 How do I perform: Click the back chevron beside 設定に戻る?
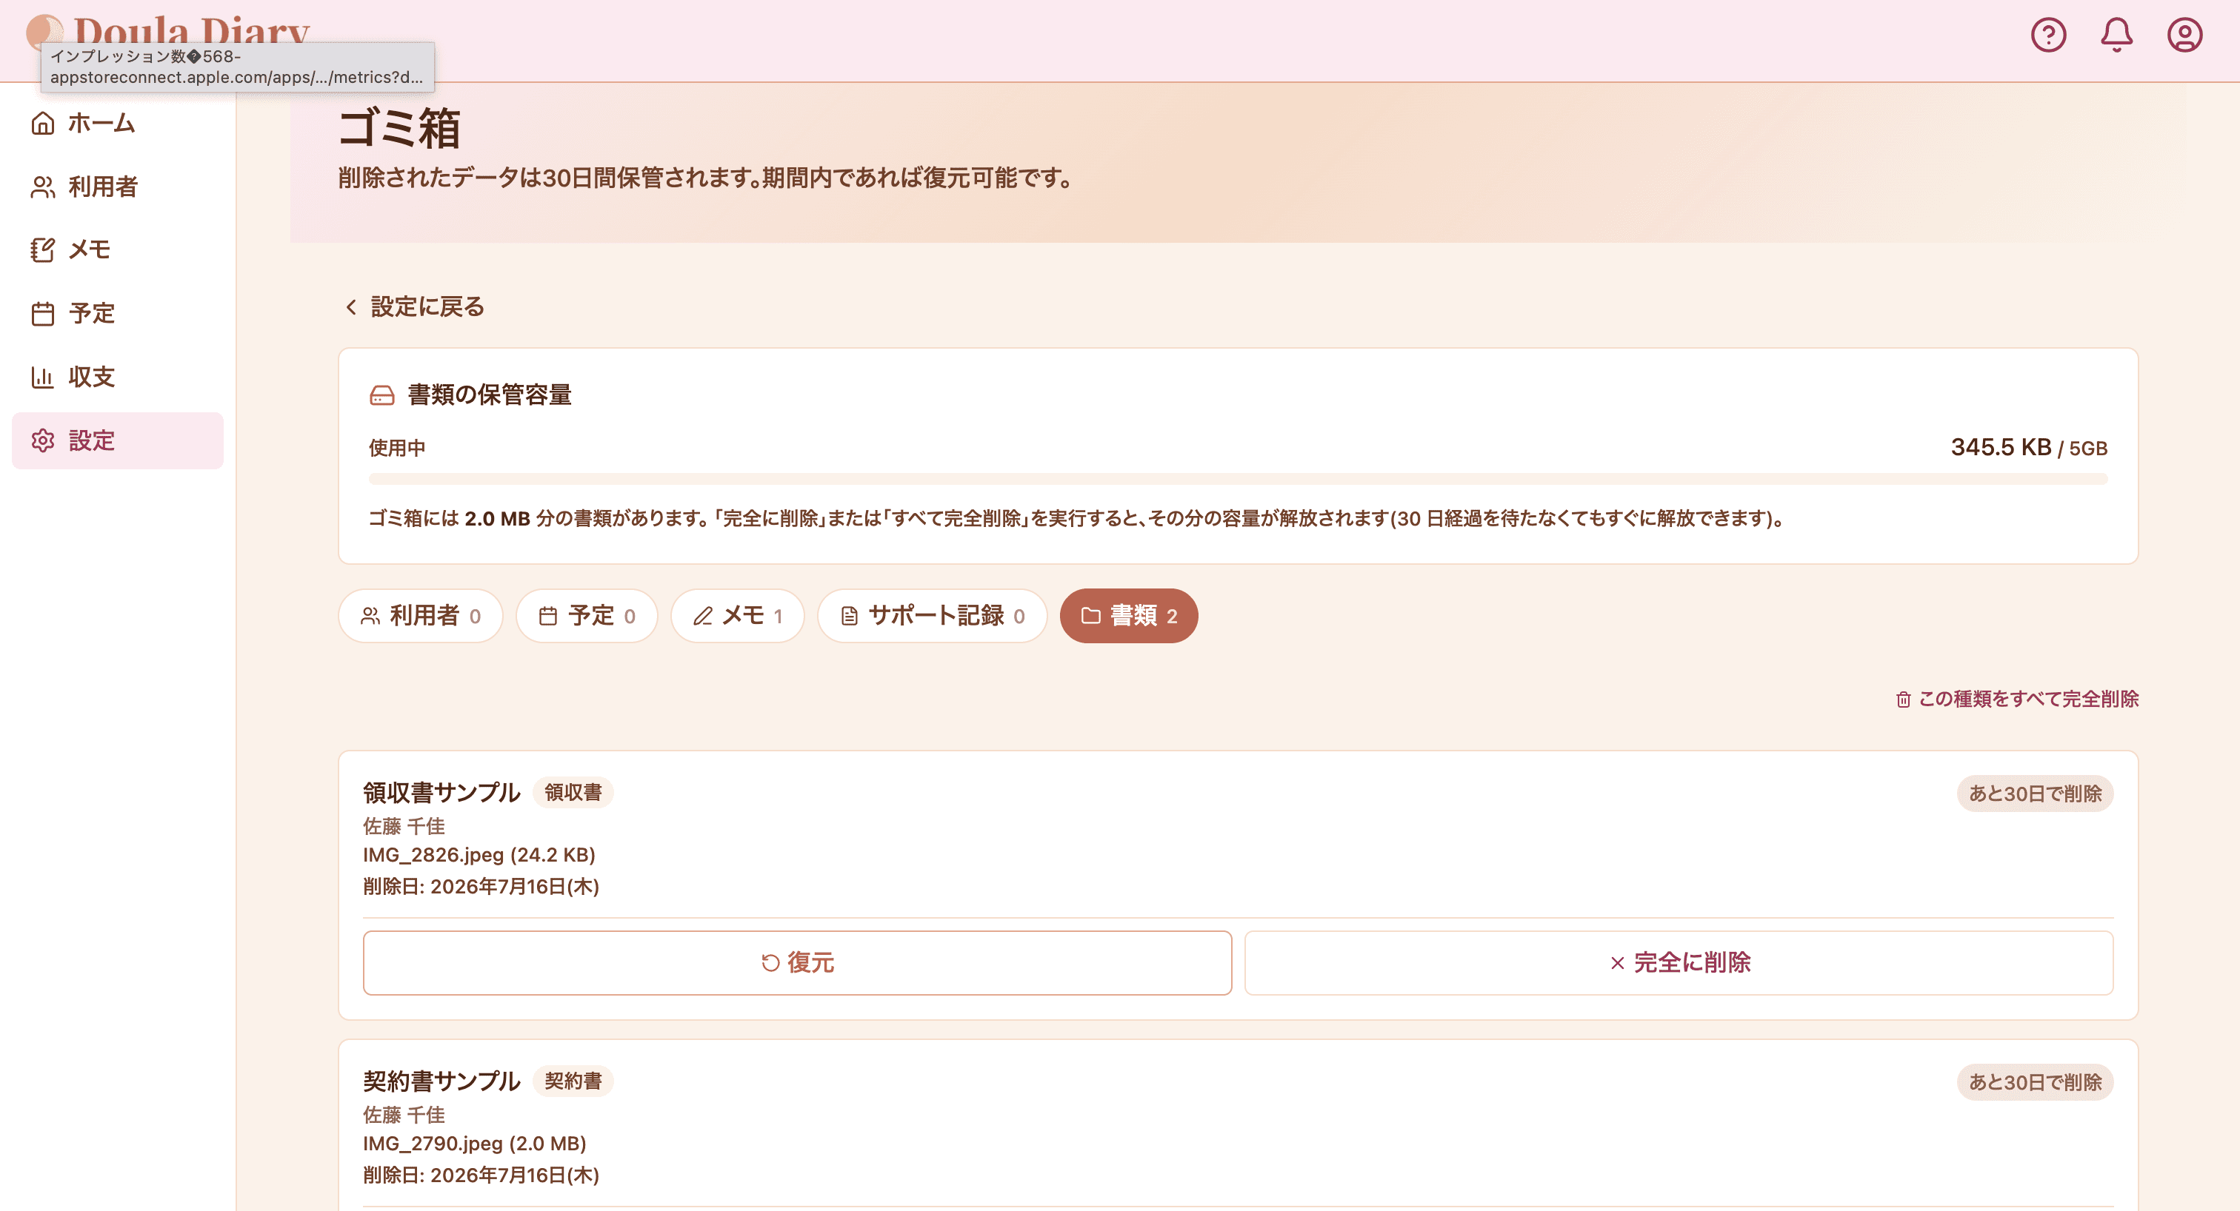[350, 306]
